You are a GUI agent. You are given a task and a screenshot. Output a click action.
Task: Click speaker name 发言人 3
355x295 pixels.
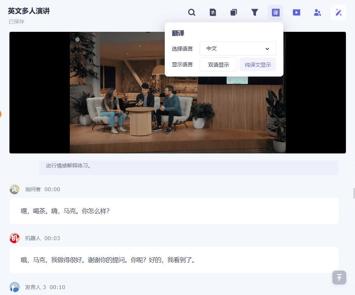(36, 287)
